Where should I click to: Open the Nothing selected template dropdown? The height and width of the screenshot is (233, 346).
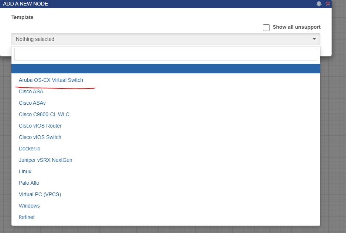166,39
